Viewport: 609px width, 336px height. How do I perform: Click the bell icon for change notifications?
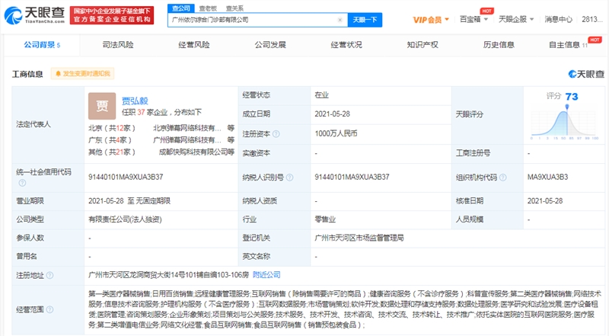point(56,74)
